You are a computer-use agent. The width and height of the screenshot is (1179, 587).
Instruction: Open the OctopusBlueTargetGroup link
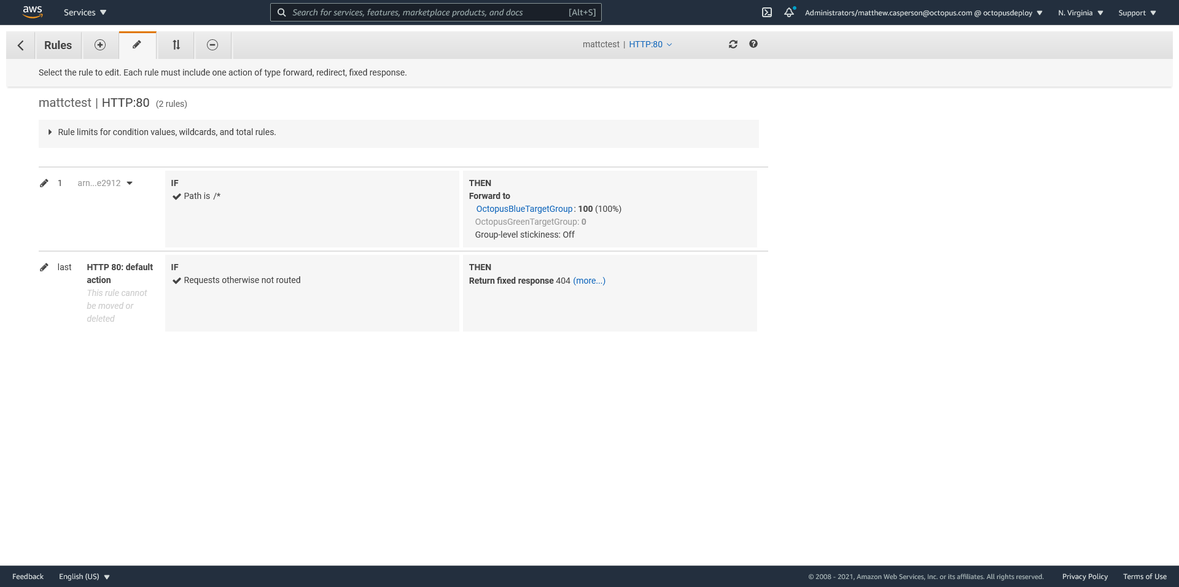(x=524, y=209)
